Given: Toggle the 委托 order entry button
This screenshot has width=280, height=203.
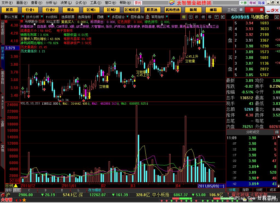Looking at the screenshot, I should pos(138,3).
